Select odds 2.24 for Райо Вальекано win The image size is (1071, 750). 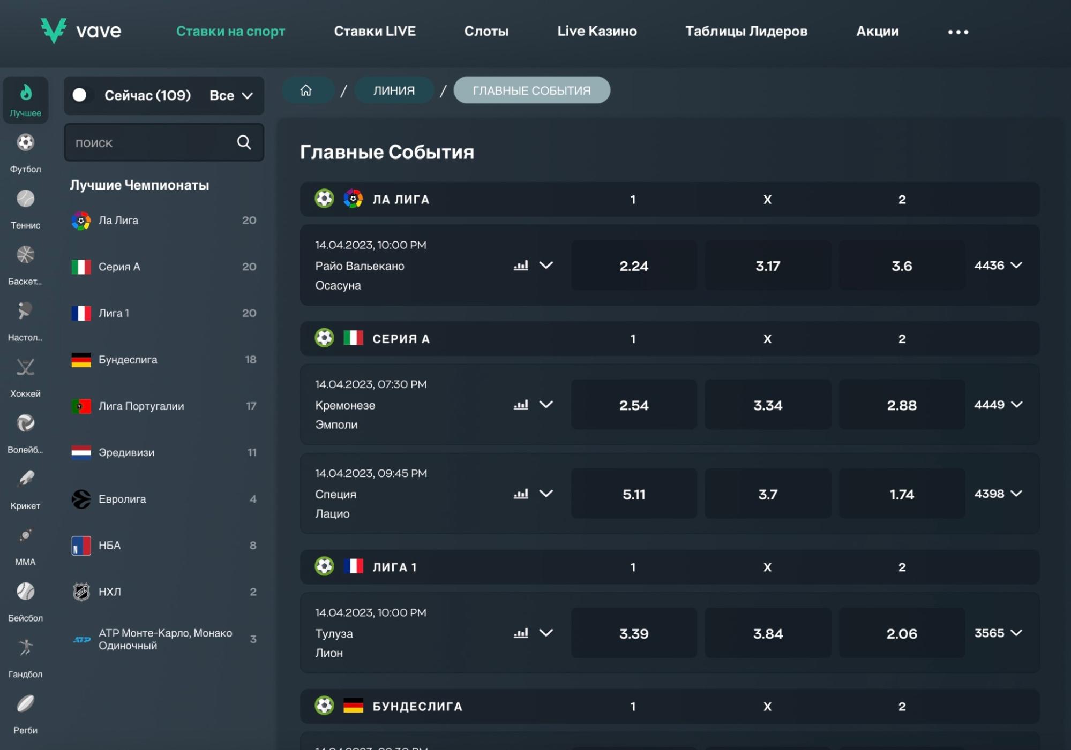634,266
